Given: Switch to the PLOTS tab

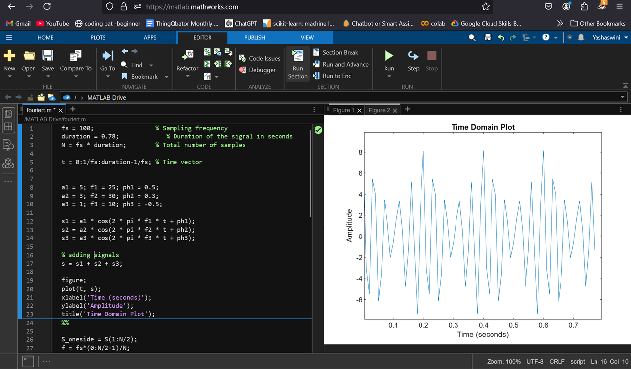Looking at the screenshot, I should (x=98, y=37).
